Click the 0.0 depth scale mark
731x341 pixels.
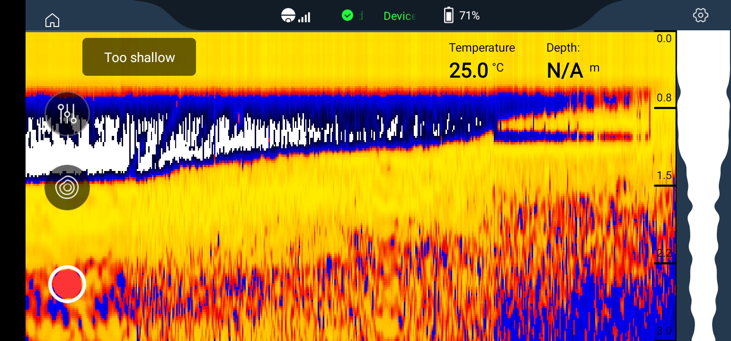coord(664,38)
